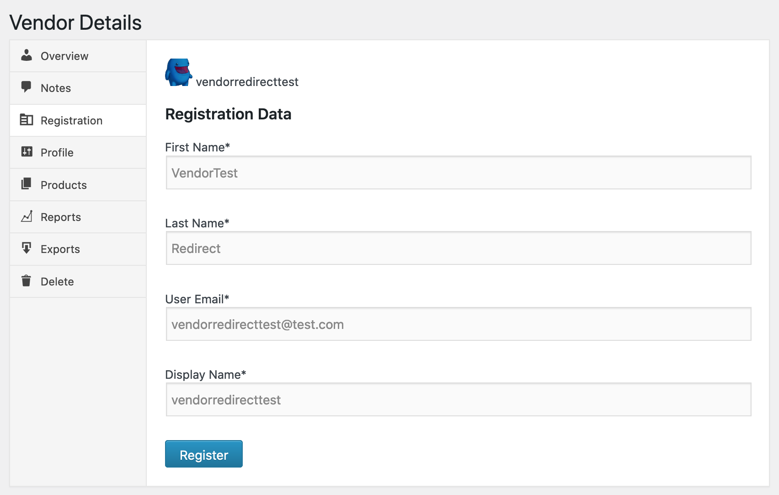Click the Reports chart icon
Screen dimensions: 779x495
[x=27, y=216]
